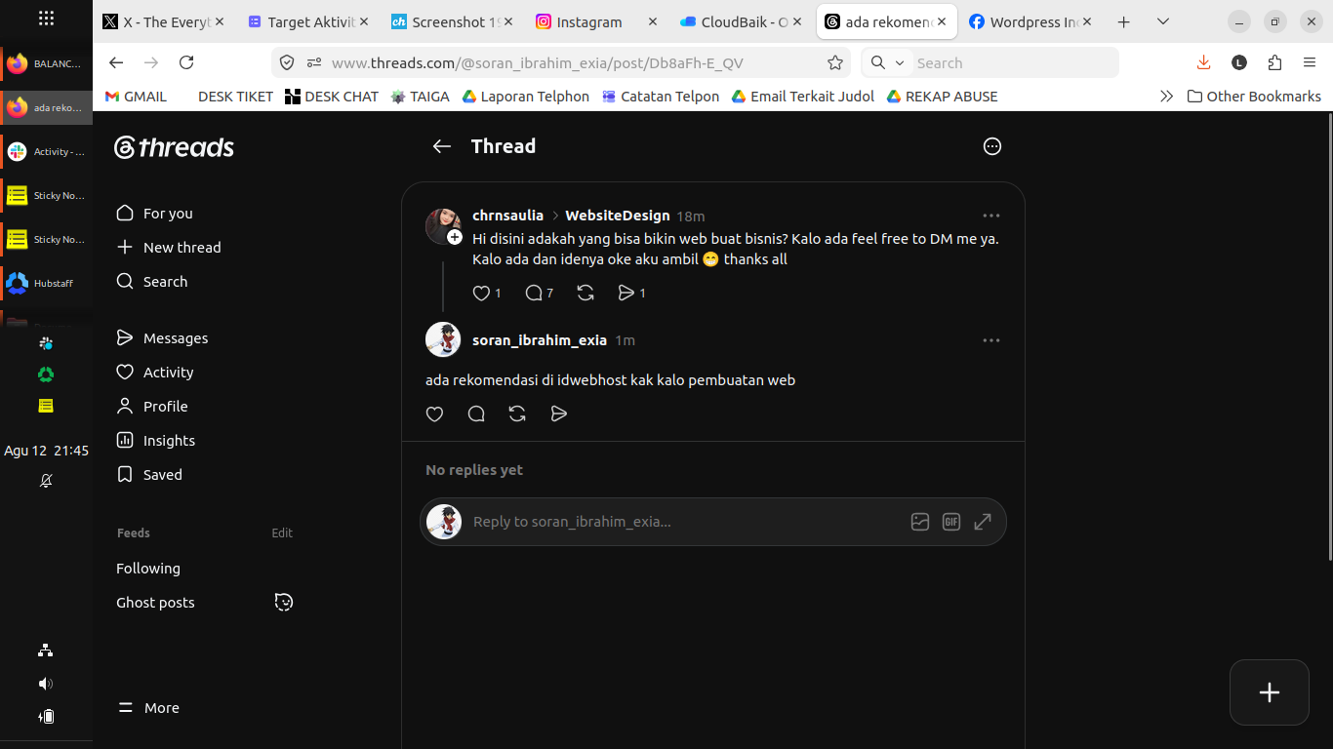This screenshot has height=749, width=1333.
Task: Follow chrnsaulia via plus badge on avatar
Action: click(455, 237)
